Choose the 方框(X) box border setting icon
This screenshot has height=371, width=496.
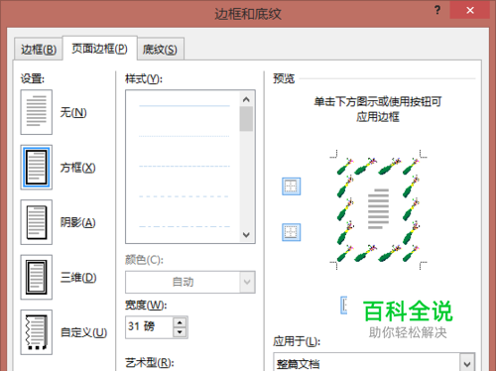pyautogui.click(x=37, y=168)
